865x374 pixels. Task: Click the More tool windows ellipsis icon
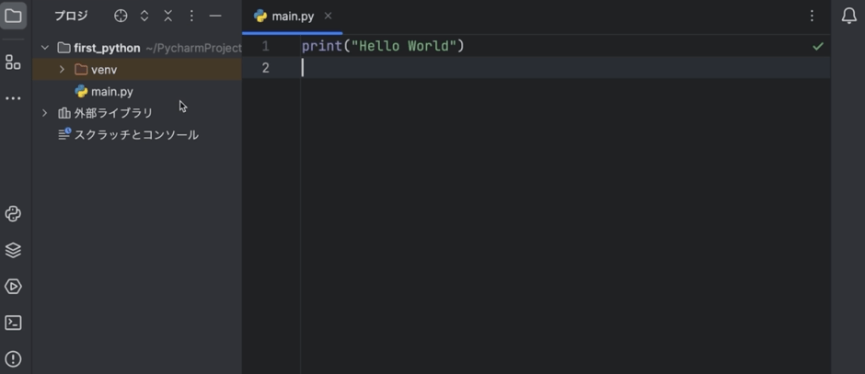[13, 97]
